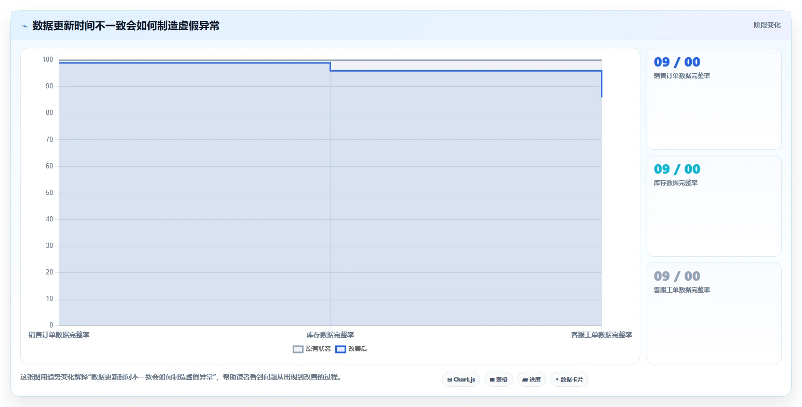The height and width of the screenshot is (407, 802).
Task: Click the title 数据更新时间不一致会如何制造虚假异常
Action: (x=126, y=25)
